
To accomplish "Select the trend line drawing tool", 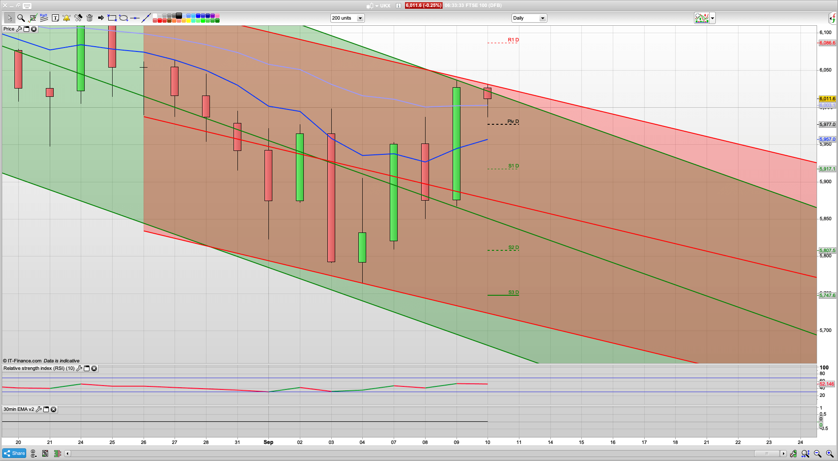I will [147, 18].
